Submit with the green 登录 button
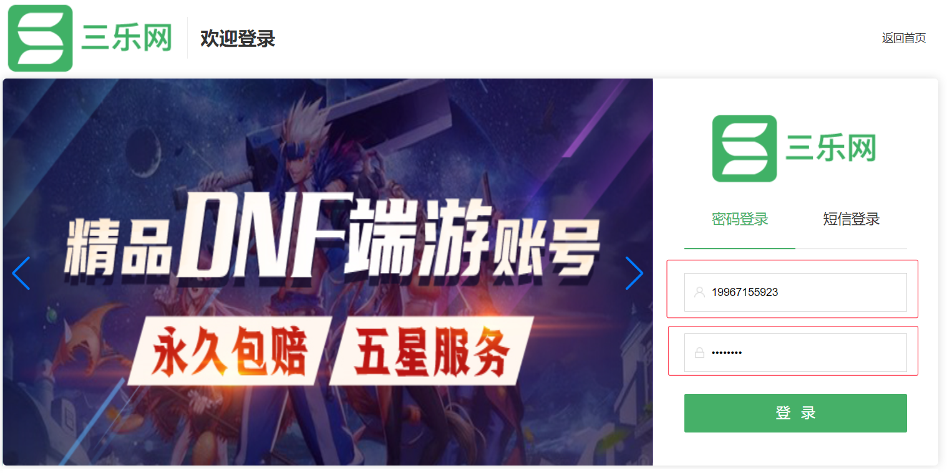 tap(795, 413)
